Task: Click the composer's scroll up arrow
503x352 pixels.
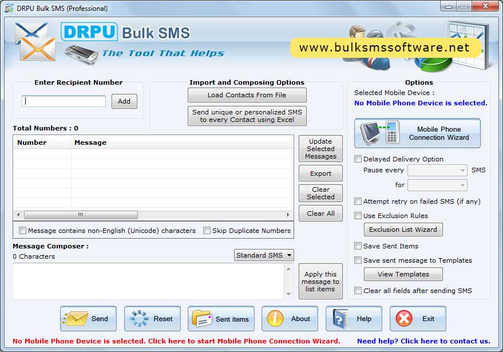Action: coord(289,269)
